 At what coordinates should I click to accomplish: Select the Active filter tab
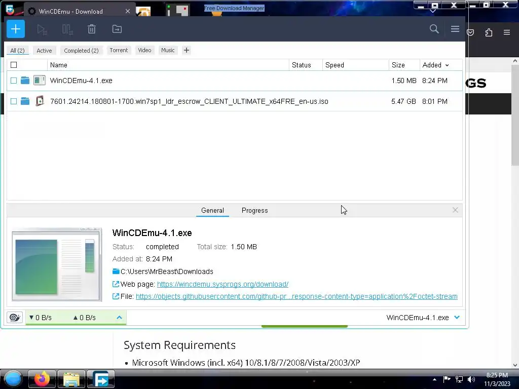(45, 51)
